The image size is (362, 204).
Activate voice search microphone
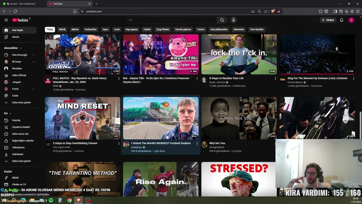pyautogui.click(x=233, y=20)
